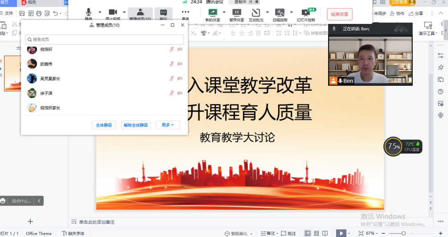
Task: Stop video with camera icon
Action: point(112,13)
